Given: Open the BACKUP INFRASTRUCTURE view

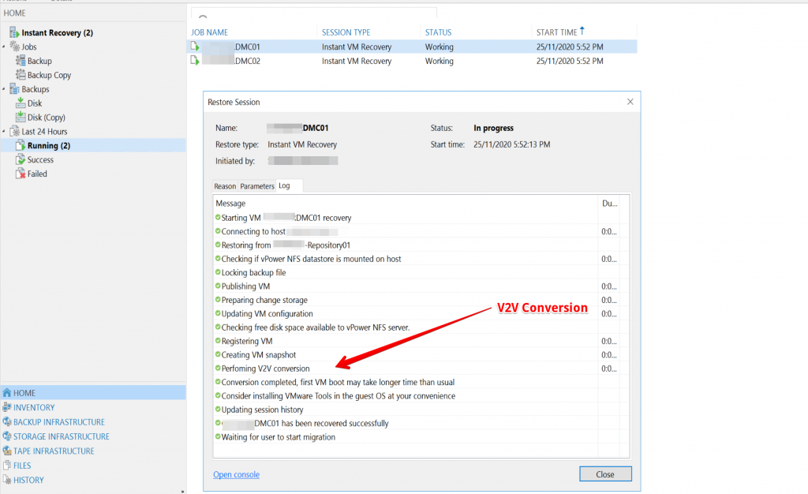Looking at the screenshot, I should pos(59,422).
